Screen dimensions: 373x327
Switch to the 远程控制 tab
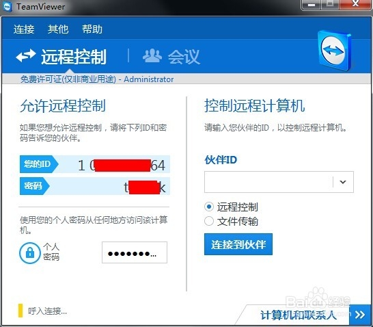point(74,57)
